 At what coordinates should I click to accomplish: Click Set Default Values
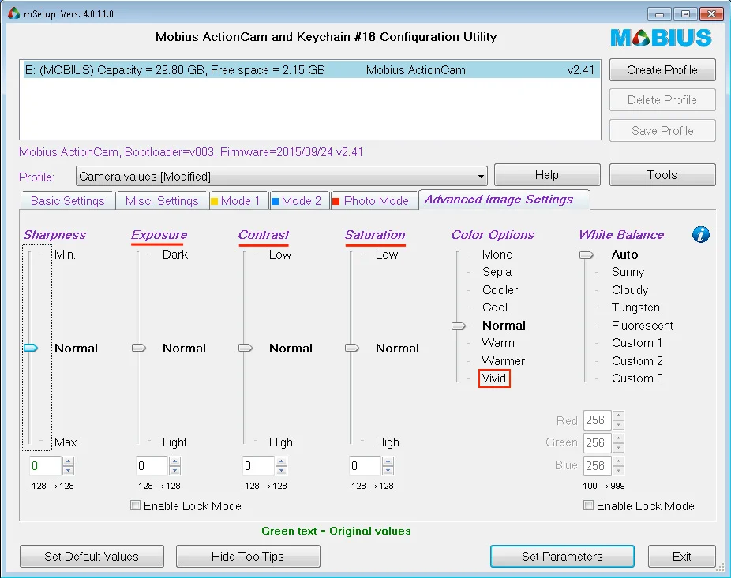click(x=92, y=557)
